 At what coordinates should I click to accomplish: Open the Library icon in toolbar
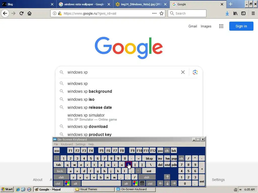[235, 13]
